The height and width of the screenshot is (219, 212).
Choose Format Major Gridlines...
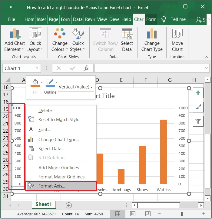pos(61,177)
